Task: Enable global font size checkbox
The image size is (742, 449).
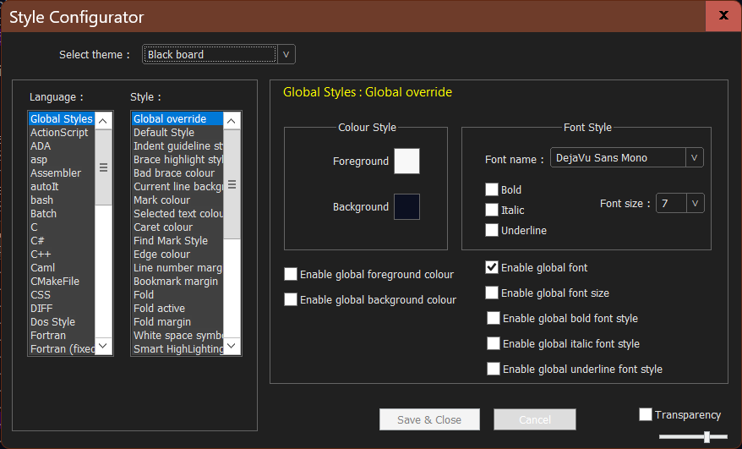Action: click(x=492, y=293)
